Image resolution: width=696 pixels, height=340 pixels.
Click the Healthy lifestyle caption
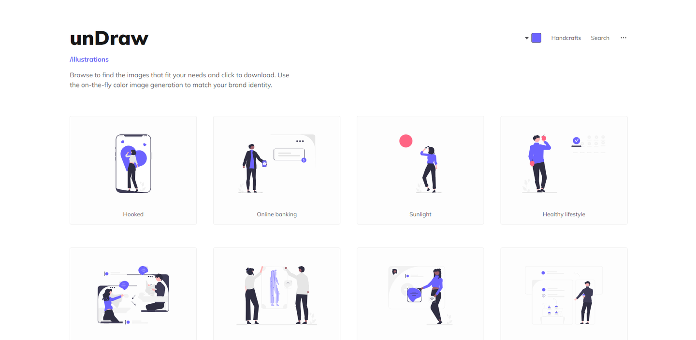pos(564,214)
